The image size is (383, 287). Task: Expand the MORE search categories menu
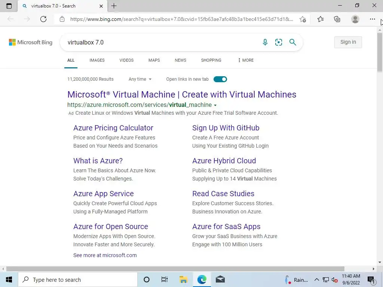click(x=246, y=60)
